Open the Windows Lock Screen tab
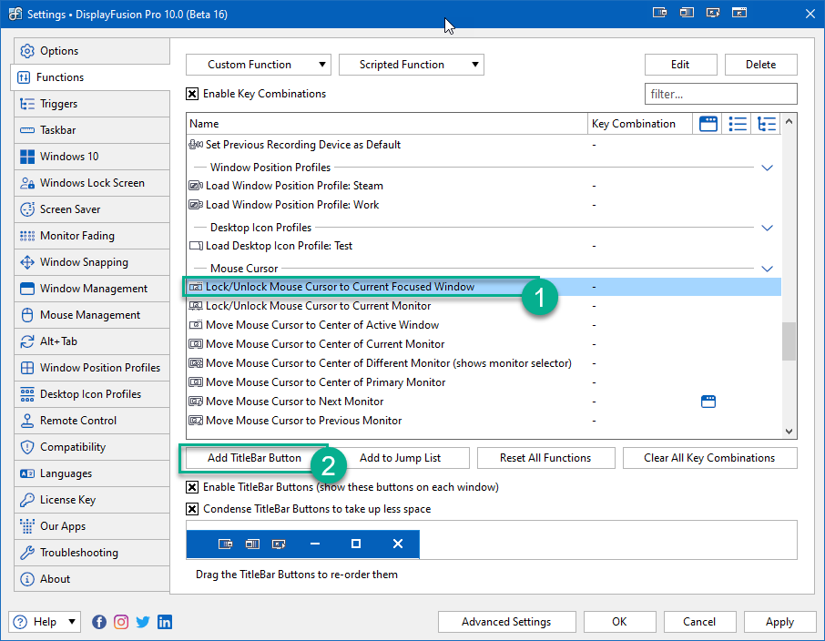This screenshot has width=825, height=641. [x=92, y=183]
